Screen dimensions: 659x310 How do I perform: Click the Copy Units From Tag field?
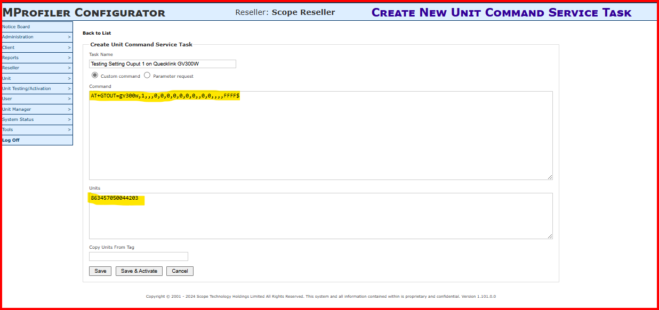pyautogui.click(x=139, y=256)
